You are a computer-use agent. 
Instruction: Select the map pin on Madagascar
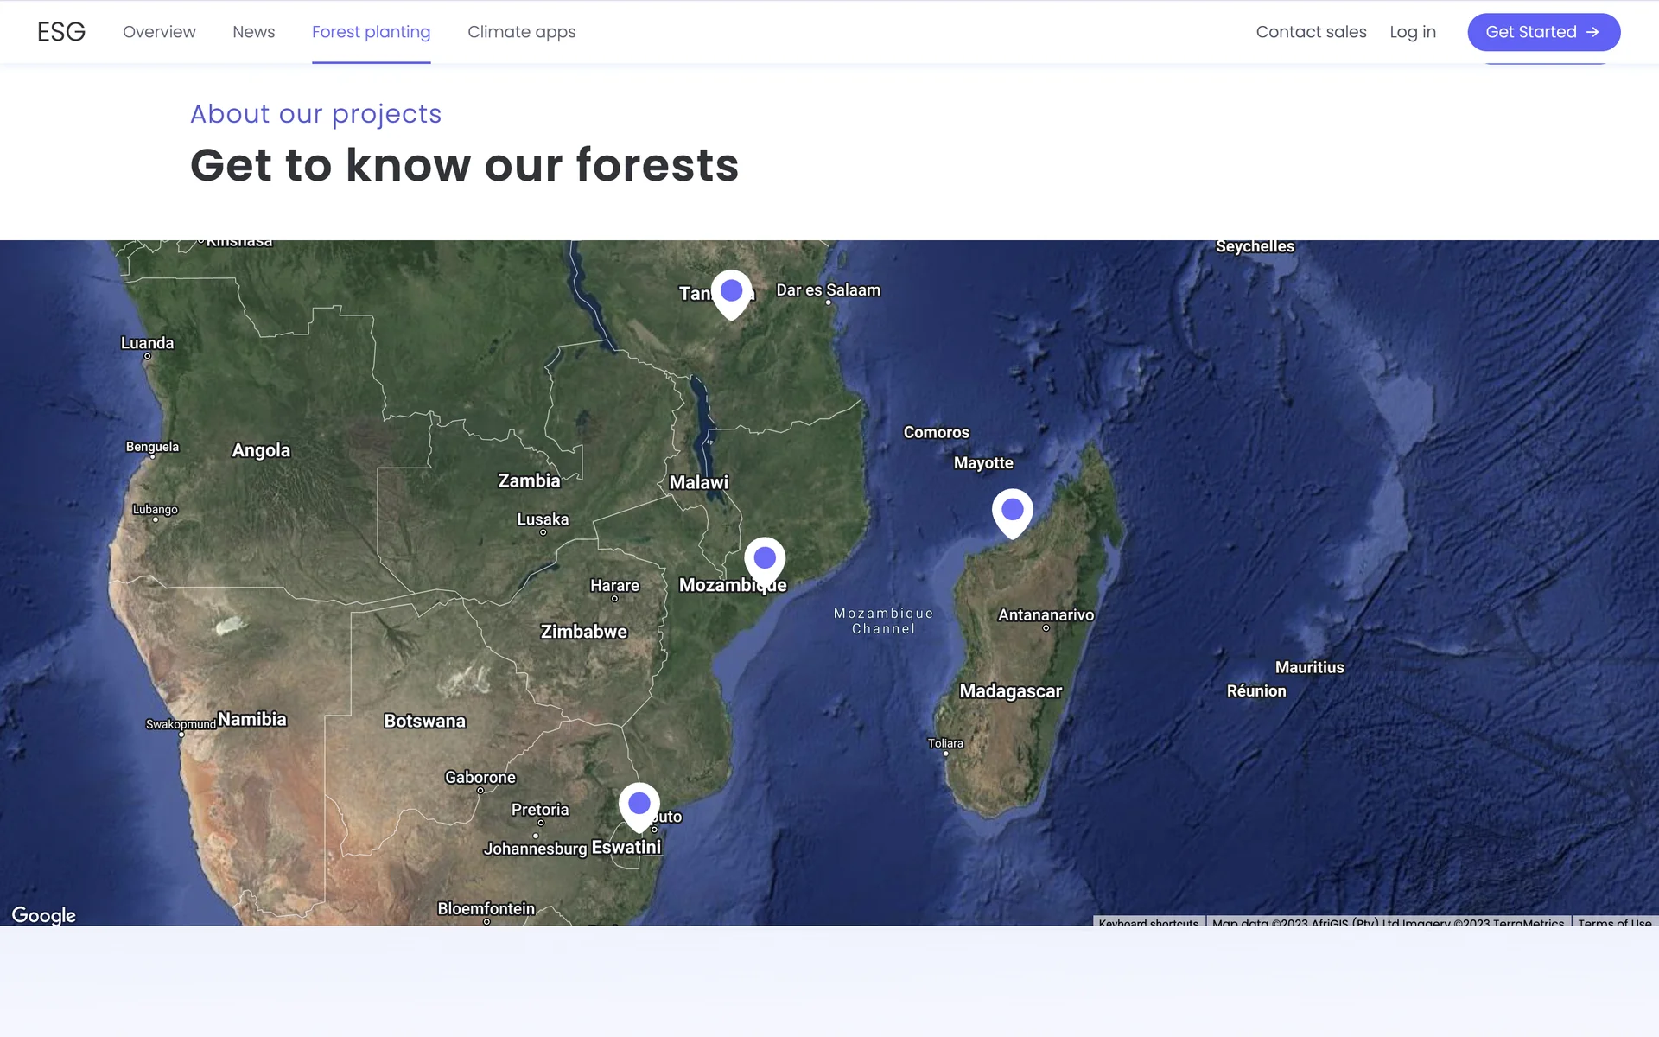click(1012, 512)
